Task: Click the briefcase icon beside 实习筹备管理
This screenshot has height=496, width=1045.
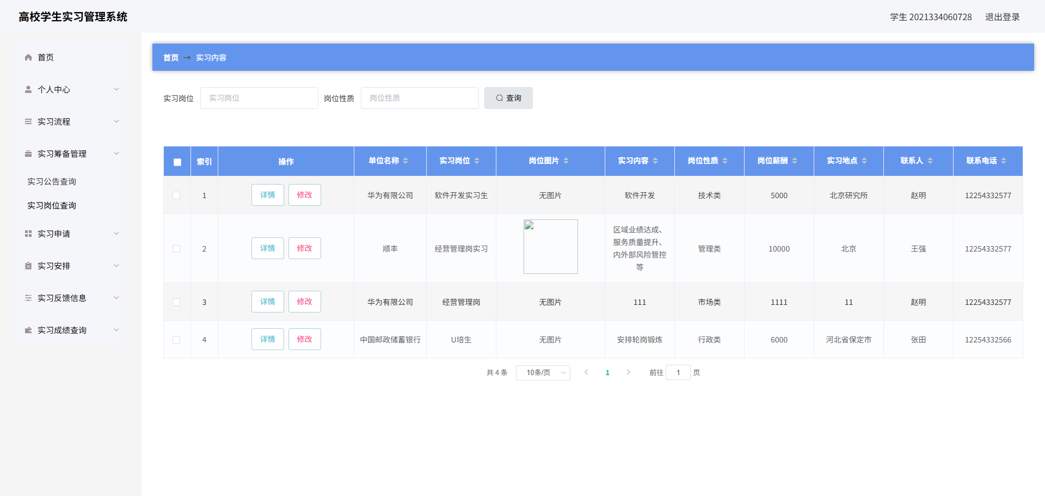Action: click(x=28, y=154)
